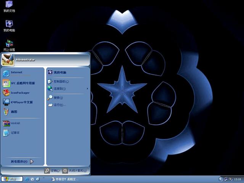Click the Administrator user picture
Image resolution: width=244 pixels, height=183 pixels.
pyautogui.click(x=8, y=60)
